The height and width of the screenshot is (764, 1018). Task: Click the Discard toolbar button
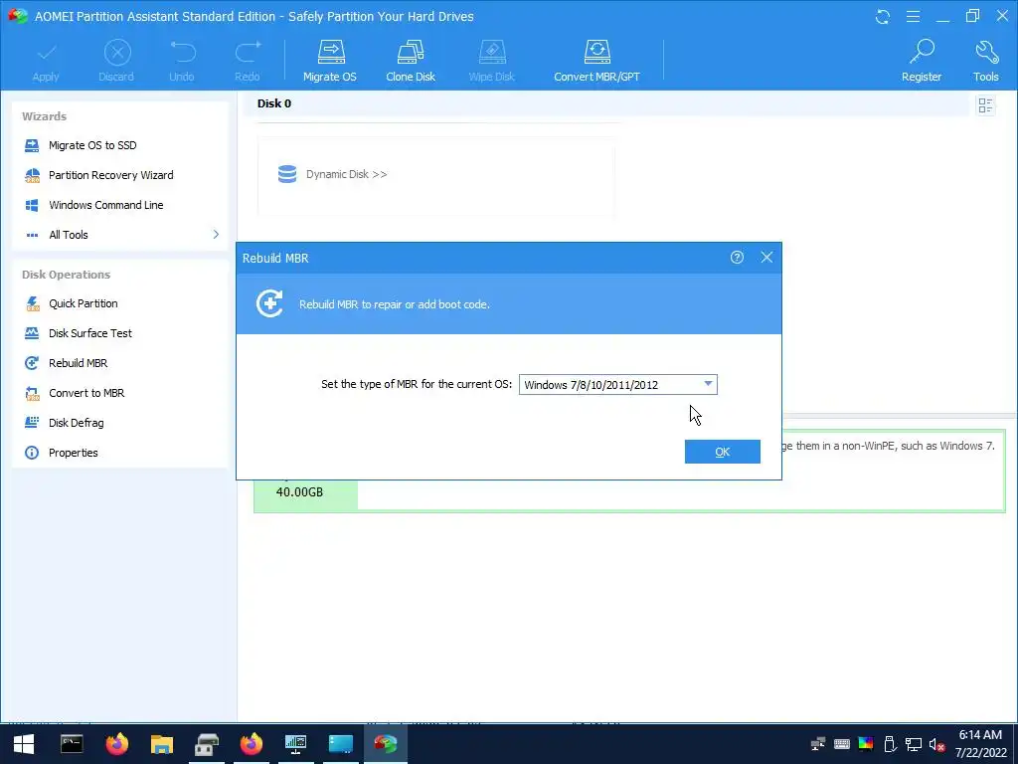point(116,61)
